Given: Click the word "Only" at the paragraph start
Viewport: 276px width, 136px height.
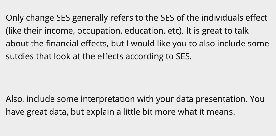Looking at the screenshot, I should tap(13, 18).
